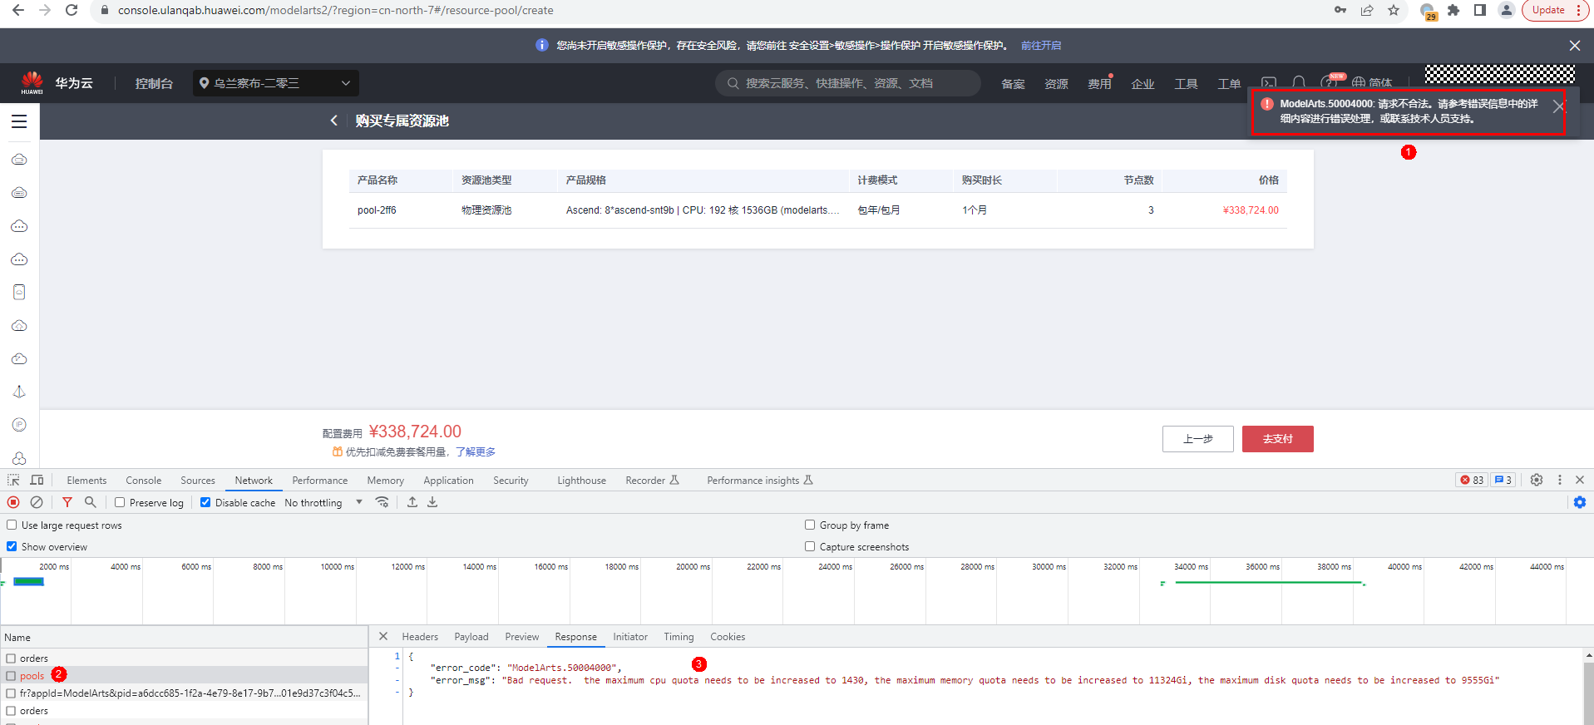The height and width of the screenshot is (725, 1594).
Task: Open the No throttling dropdown
Action: pyautogui.click(x=323, y=502)
